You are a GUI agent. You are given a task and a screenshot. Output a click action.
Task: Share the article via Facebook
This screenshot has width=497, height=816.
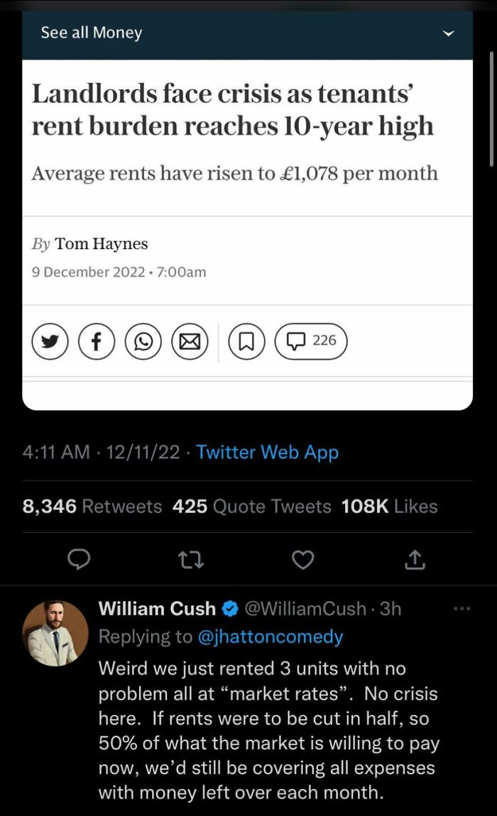97,341
